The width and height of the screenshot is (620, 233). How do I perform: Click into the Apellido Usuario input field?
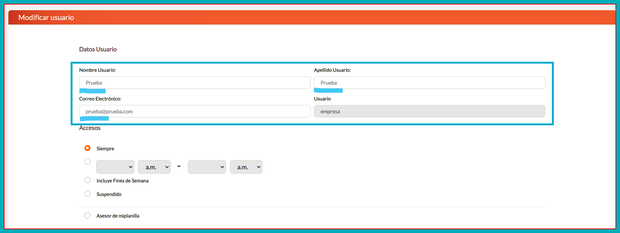(429, 83)
